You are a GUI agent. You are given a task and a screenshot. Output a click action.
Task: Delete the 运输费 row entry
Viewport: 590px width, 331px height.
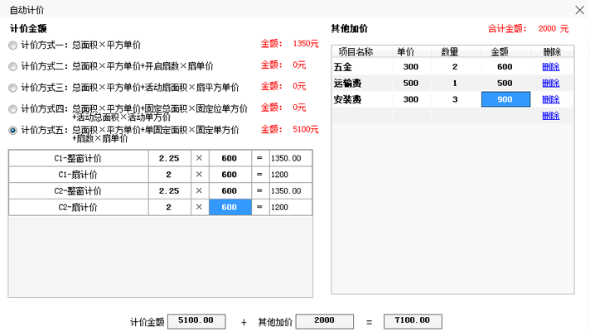pos(550,83)
